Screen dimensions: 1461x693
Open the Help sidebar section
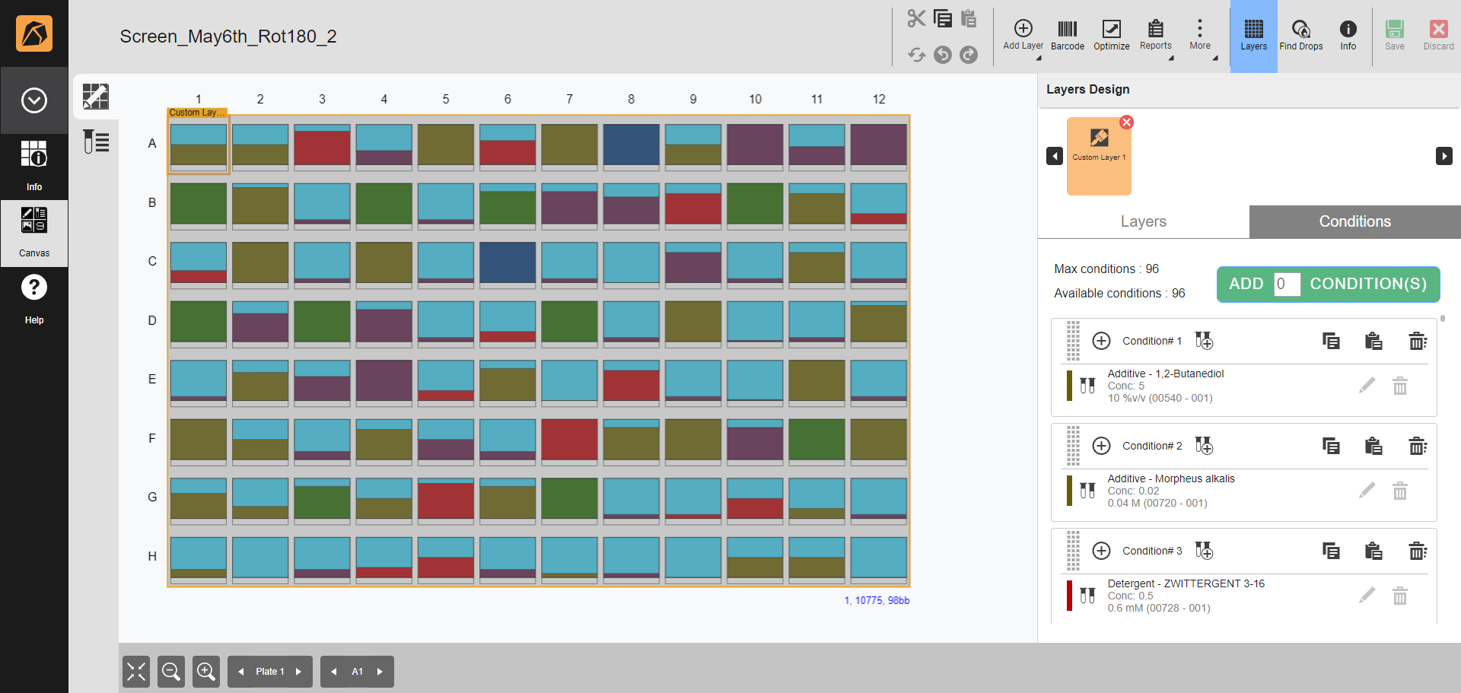[x=34, y=299]
